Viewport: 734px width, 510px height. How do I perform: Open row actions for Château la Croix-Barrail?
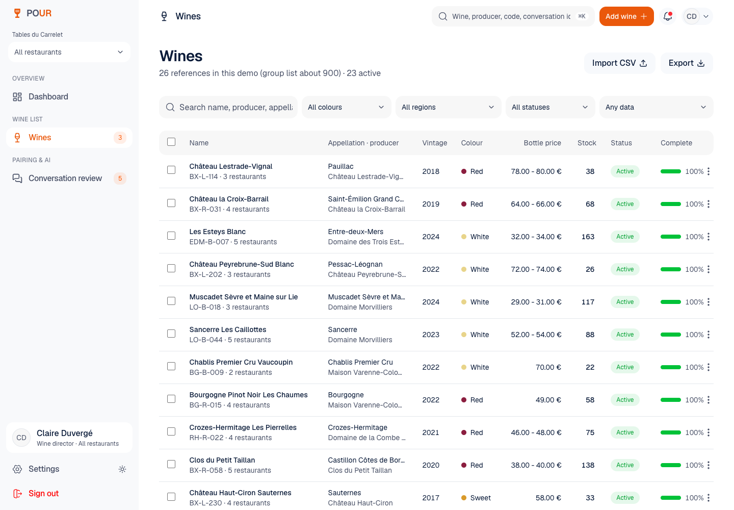709,204
